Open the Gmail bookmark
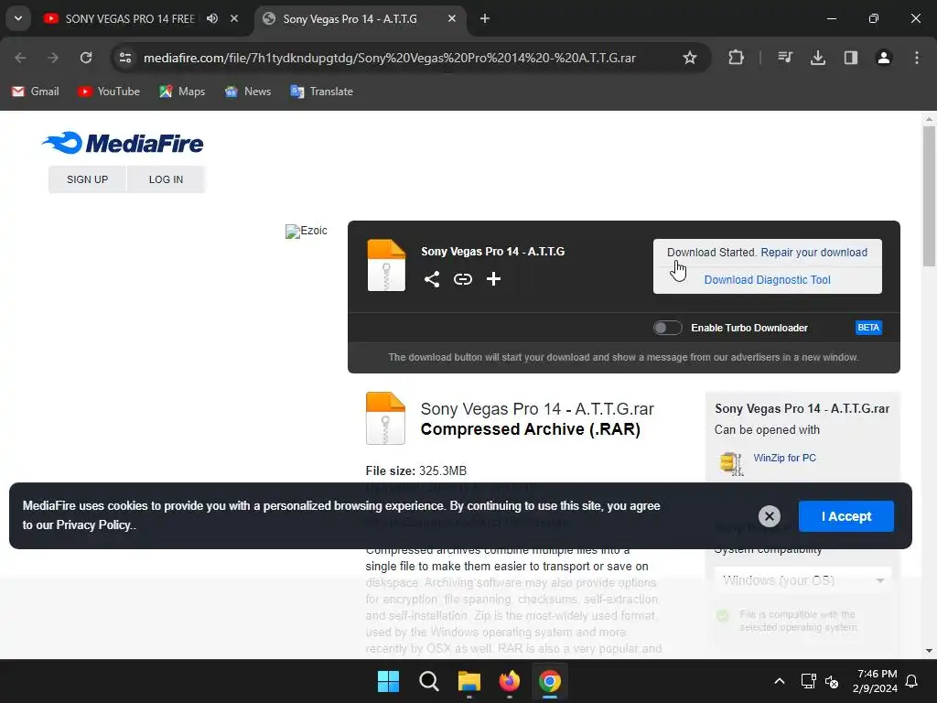937x703 pixels. tap(36, 92)
